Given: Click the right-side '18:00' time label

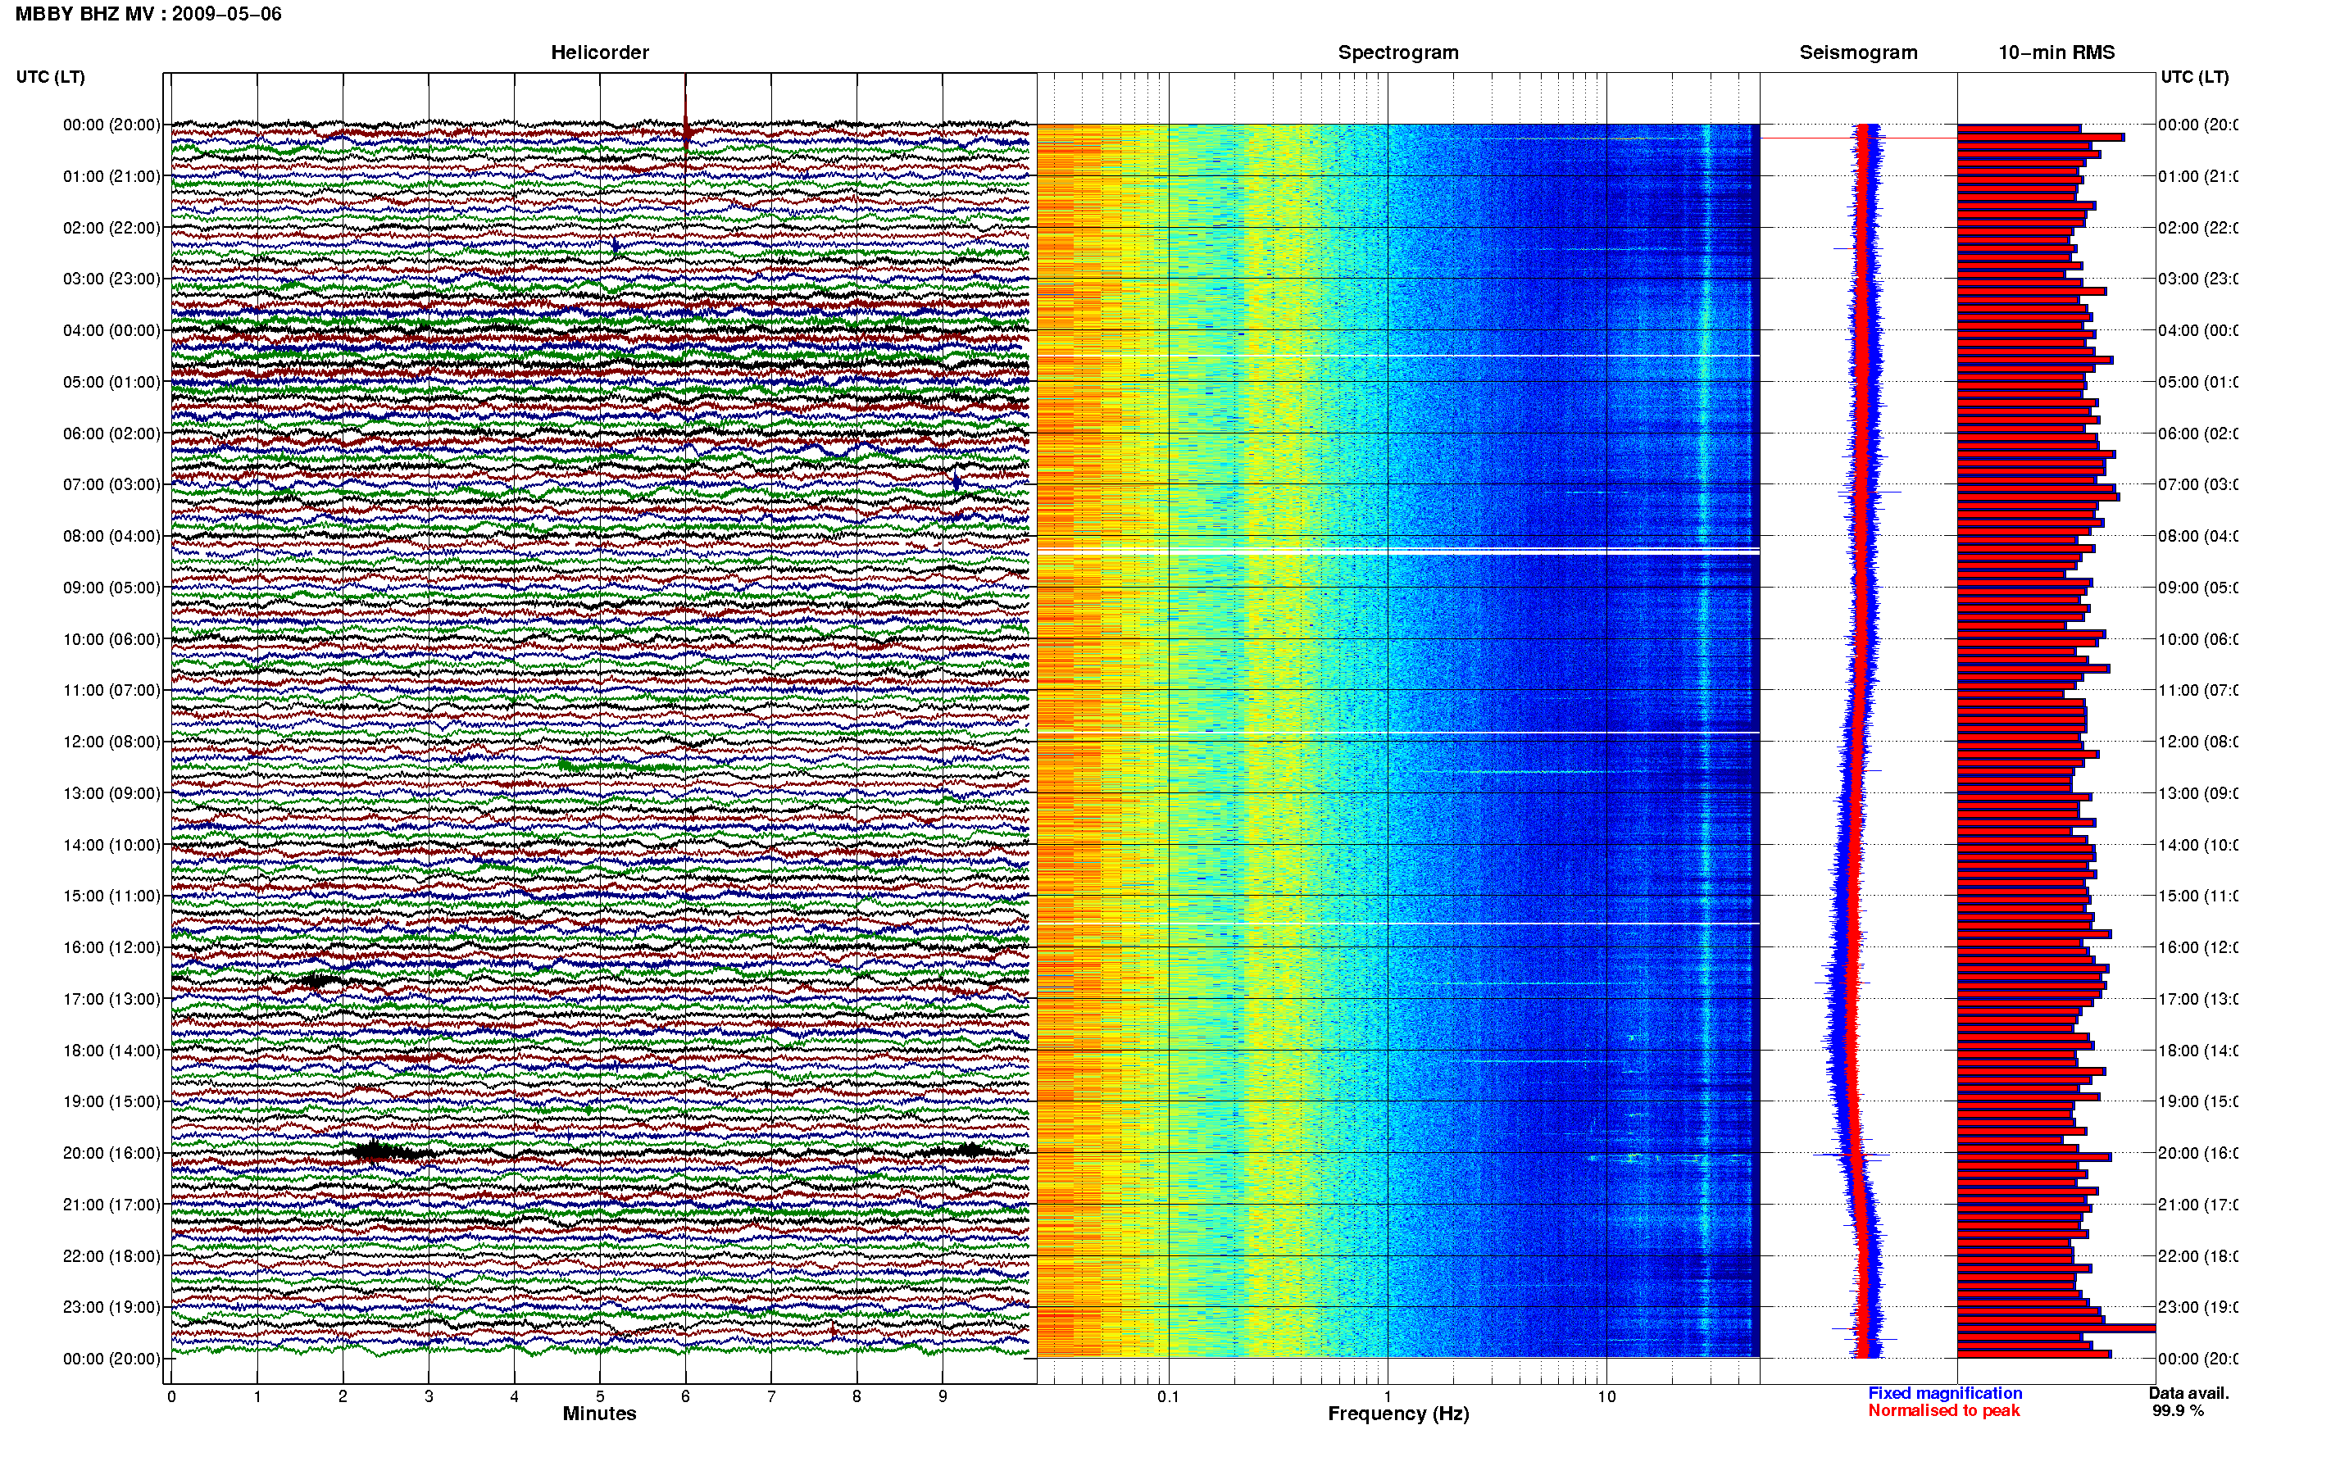Looking at the screenshot, I should 2197,1051.
